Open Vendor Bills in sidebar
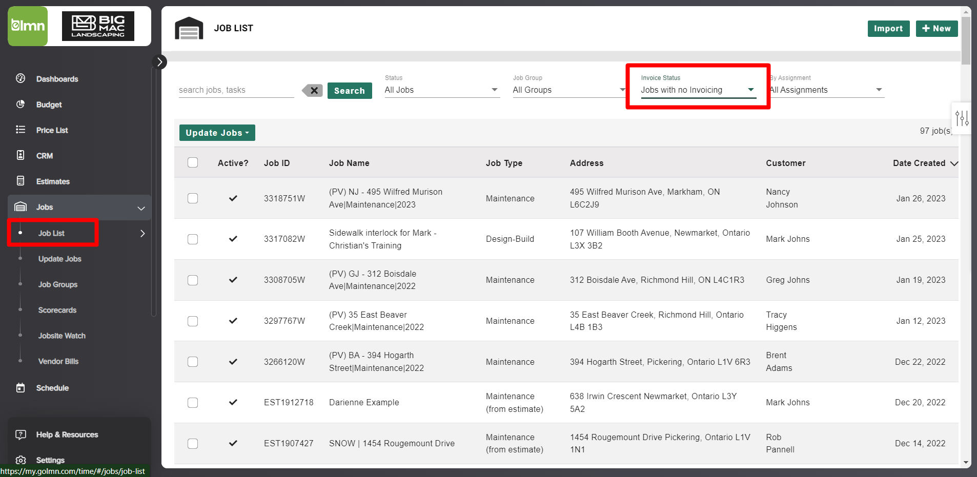 pos(58,361)
